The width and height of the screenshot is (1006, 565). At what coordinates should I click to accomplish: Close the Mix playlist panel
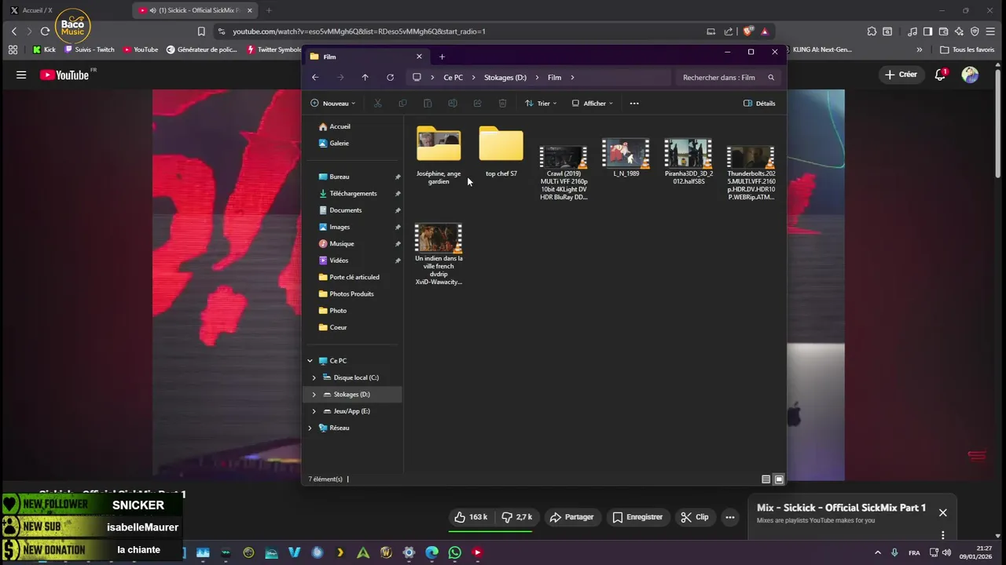point(942,512)
